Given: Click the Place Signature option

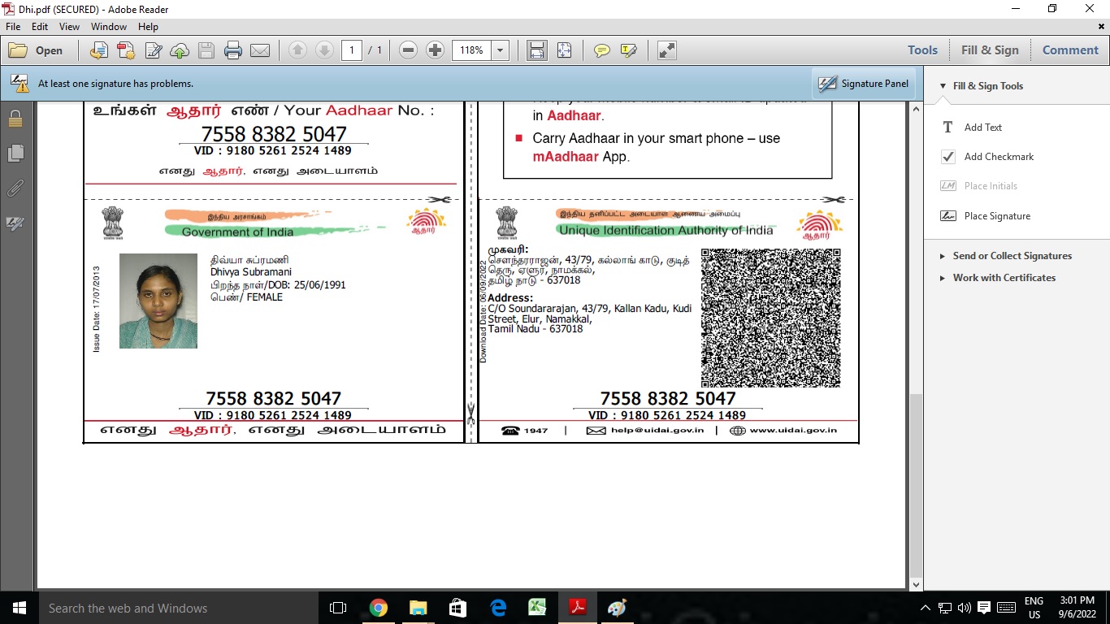Looking at the screenshot, I should point(996,216).
